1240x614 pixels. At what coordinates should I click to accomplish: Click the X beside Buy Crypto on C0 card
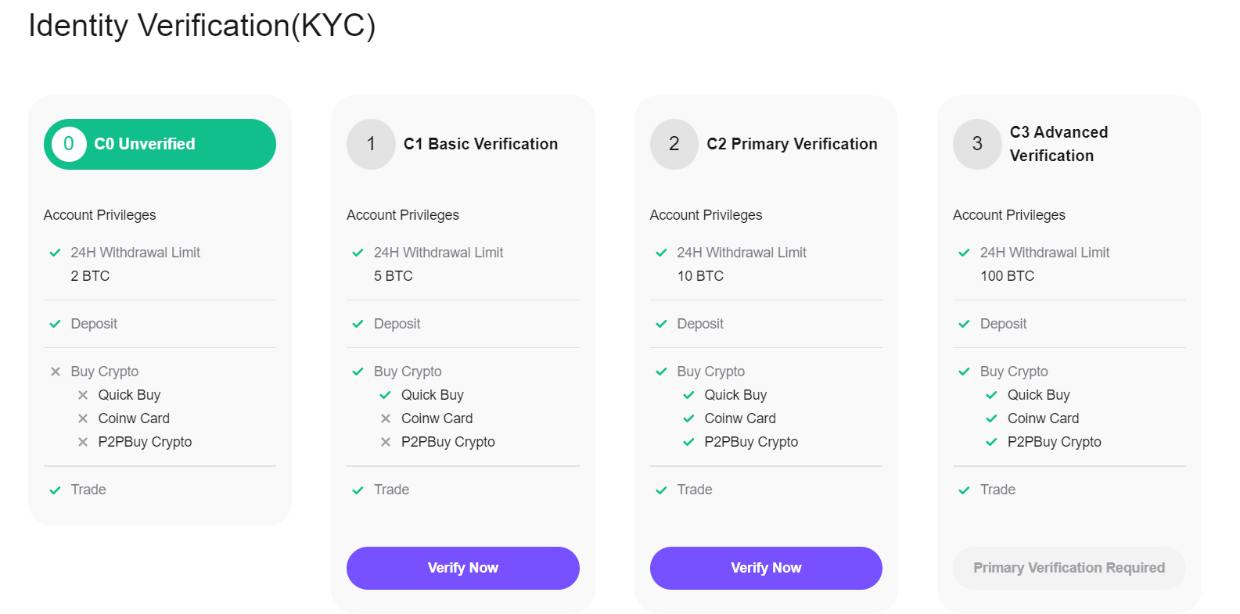[x=55, y=371]
